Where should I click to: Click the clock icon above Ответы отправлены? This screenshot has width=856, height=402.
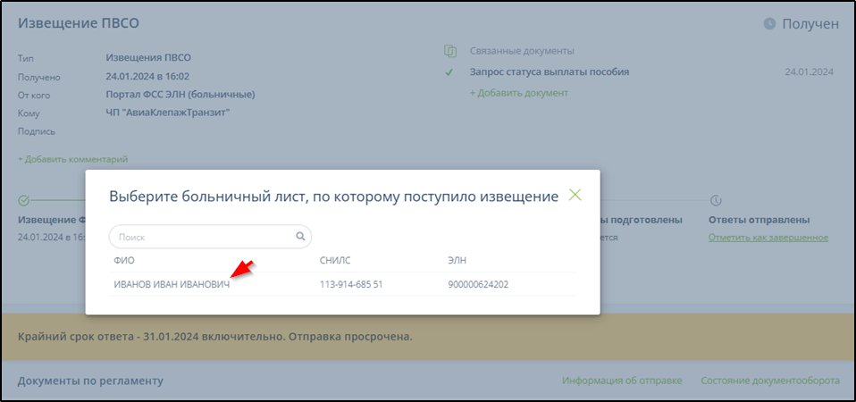pos(716,200)
